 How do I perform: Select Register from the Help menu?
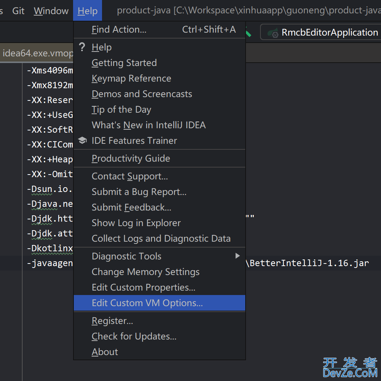112,321
